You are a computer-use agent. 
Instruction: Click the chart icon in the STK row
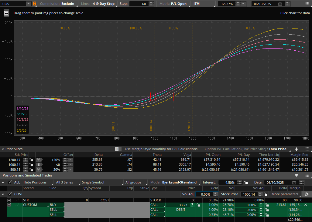tap(17, 200)
